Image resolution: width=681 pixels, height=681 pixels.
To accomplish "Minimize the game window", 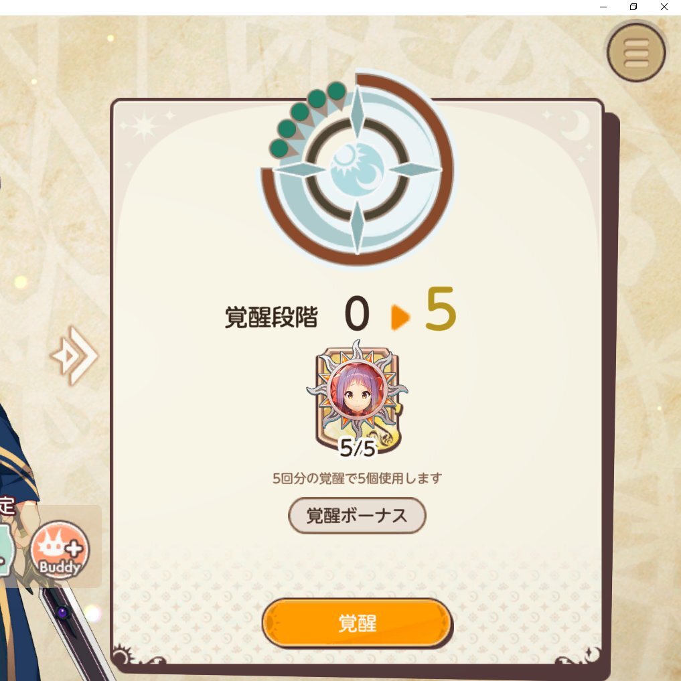I will point(603,7).
